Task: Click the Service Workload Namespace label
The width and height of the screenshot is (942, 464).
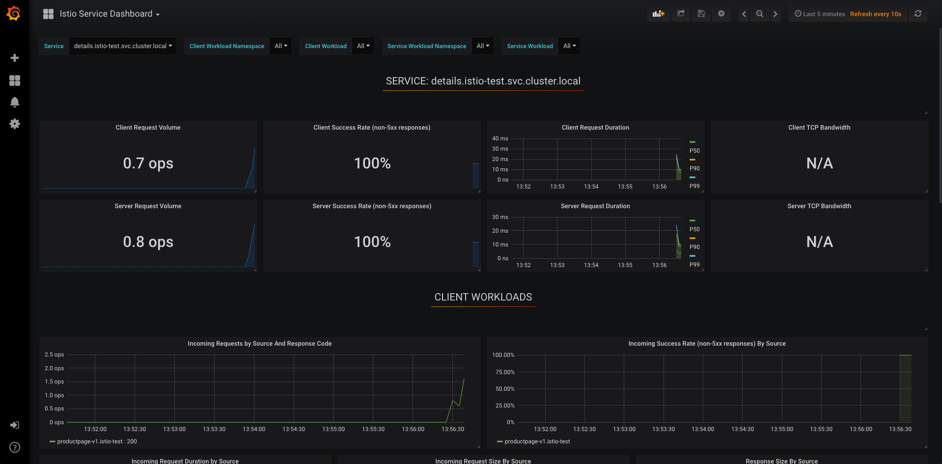Action: [x=426, y=46]
